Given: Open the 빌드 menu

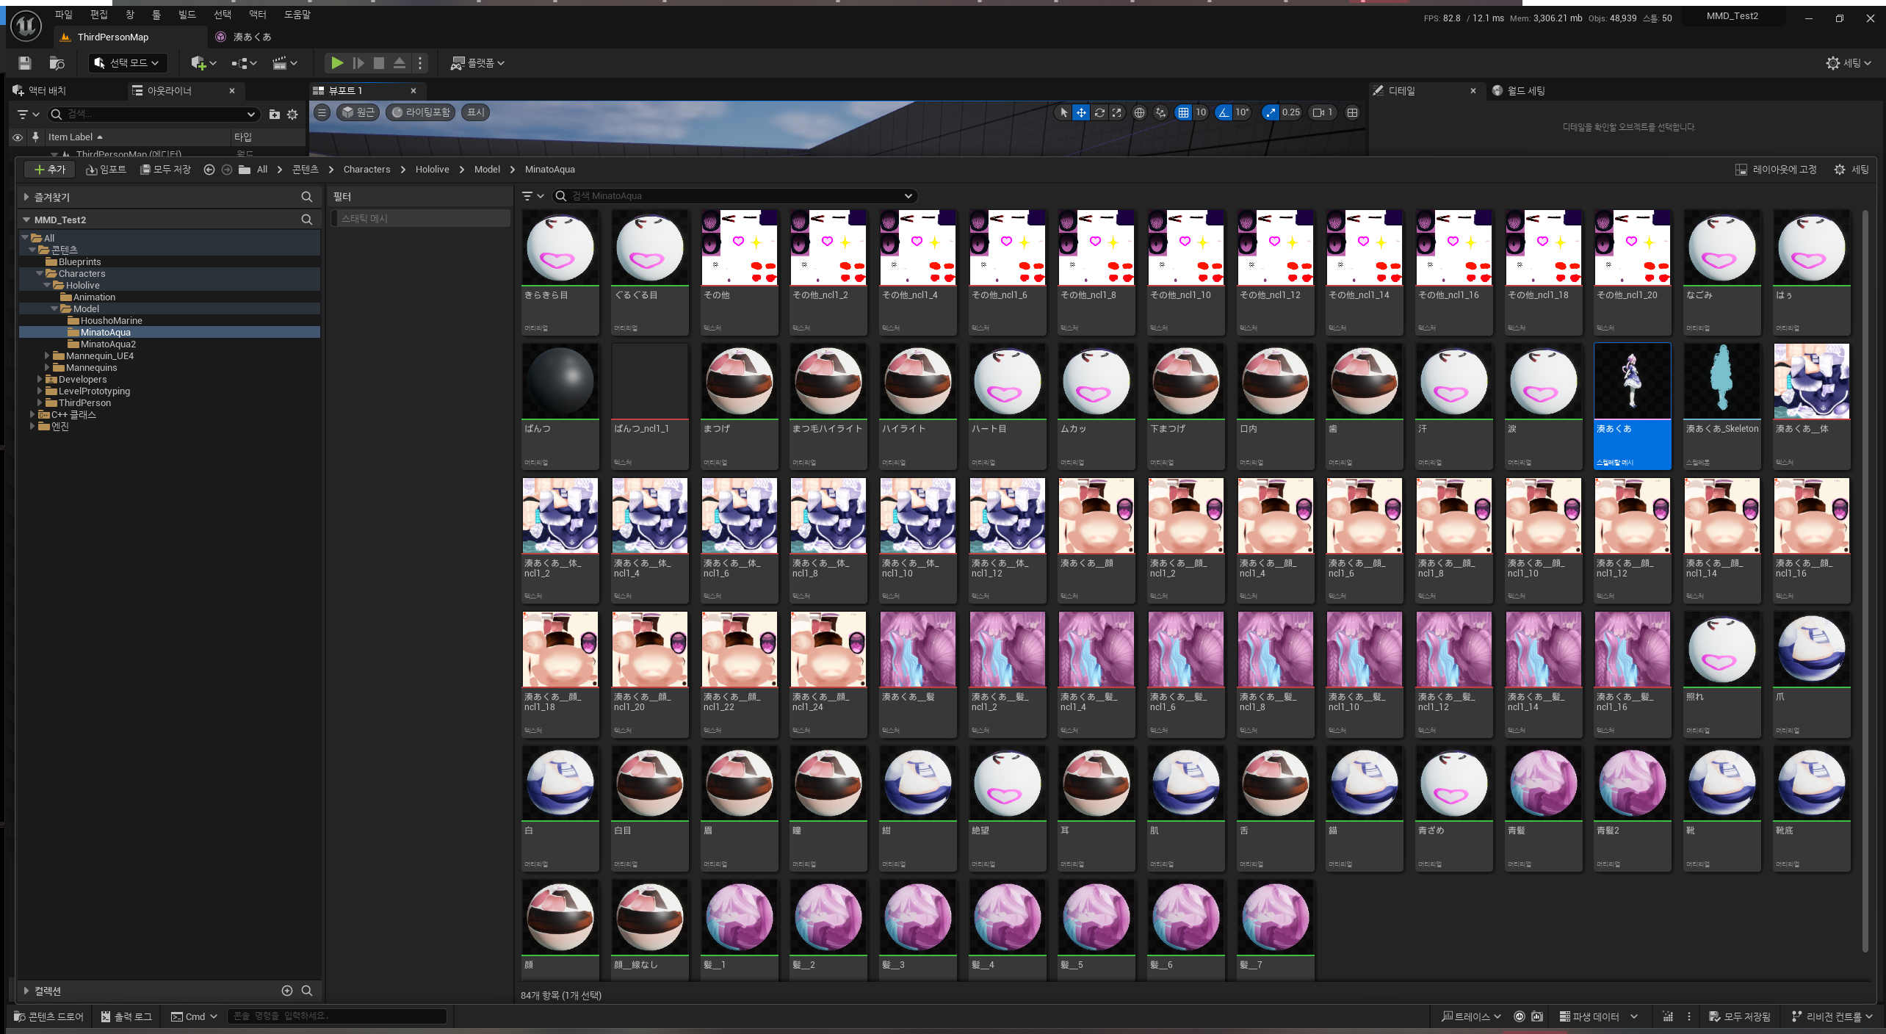Looking at the screenshot, I should pyautogui.click(x=187, y=15).
